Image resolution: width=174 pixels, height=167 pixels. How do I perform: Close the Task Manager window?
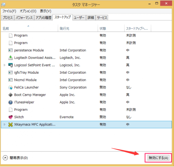(166, 3)
